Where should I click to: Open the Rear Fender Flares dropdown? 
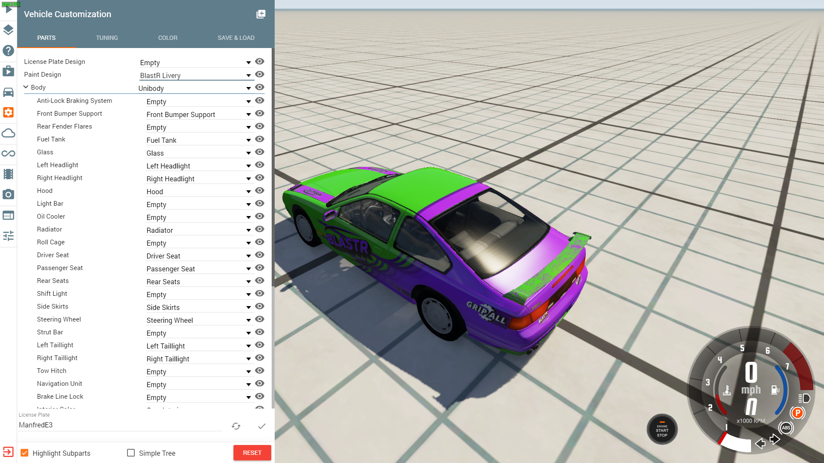[x=199, y=127]
